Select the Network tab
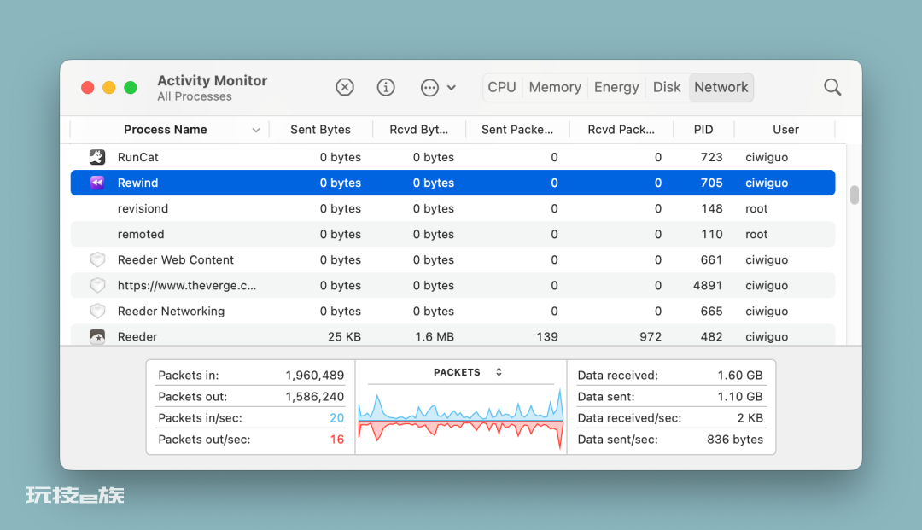This screenshot has width=922, height=530. point(721,88)
